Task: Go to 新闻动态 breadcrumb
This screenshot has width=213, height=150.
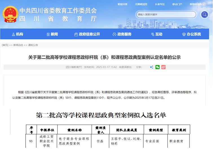Action: pyautogui.click(x=18, y=45)
